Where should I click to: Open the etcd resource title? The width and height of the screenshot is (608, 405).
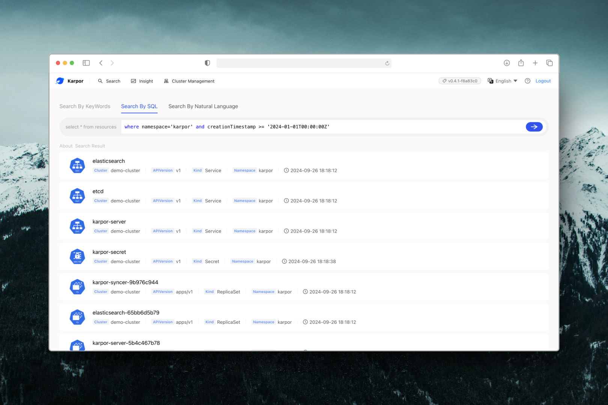[98, 191]
